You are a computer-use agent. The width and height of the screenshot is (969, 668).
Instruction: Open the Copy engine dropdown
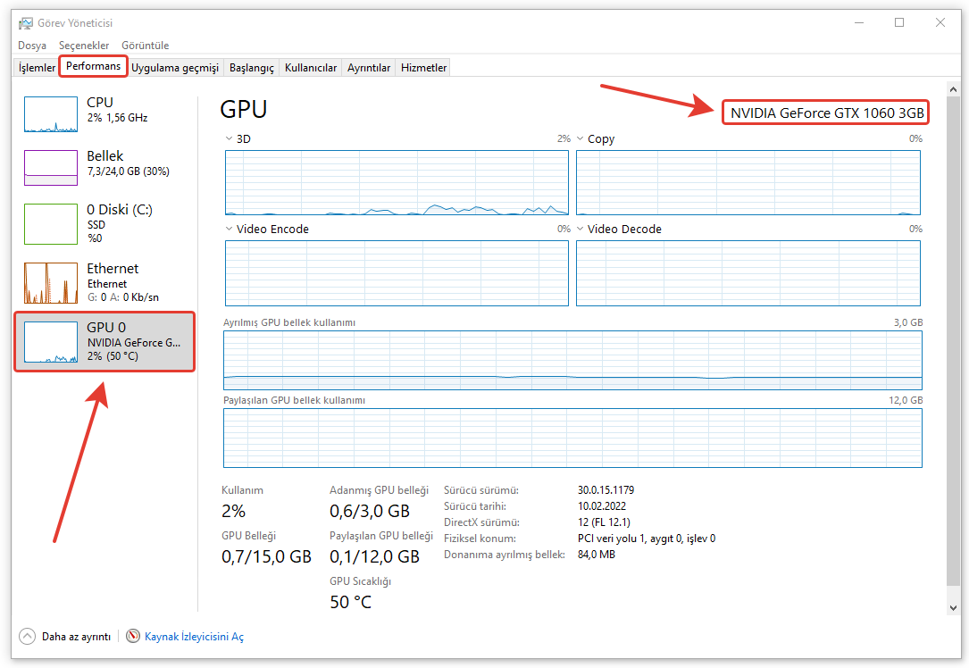pos(581,139)
